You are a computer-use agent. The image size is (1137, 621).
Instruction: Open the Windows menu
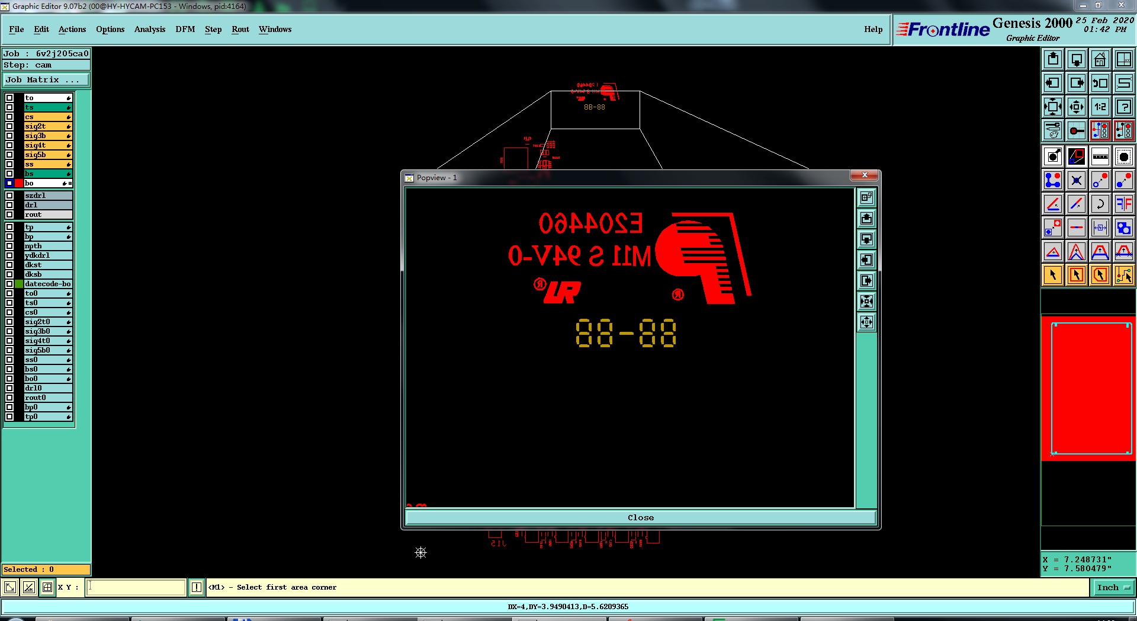[275, 29]
